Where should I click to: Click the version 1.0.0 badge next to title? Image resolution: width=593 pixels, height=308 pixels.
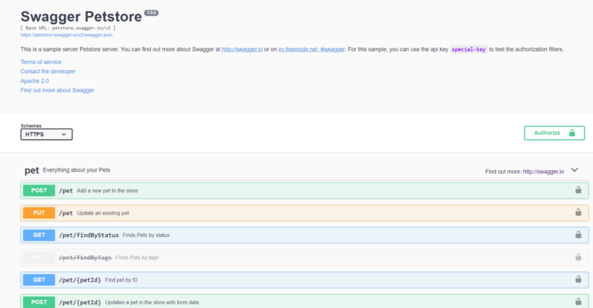tap(151, 13)
